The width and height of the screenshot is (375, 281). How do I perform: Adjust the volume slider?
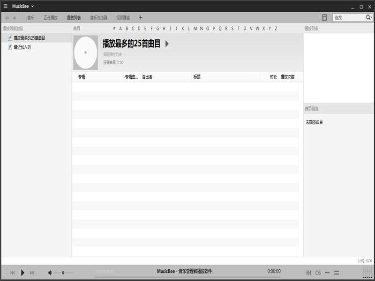click(x=63, y=273)
